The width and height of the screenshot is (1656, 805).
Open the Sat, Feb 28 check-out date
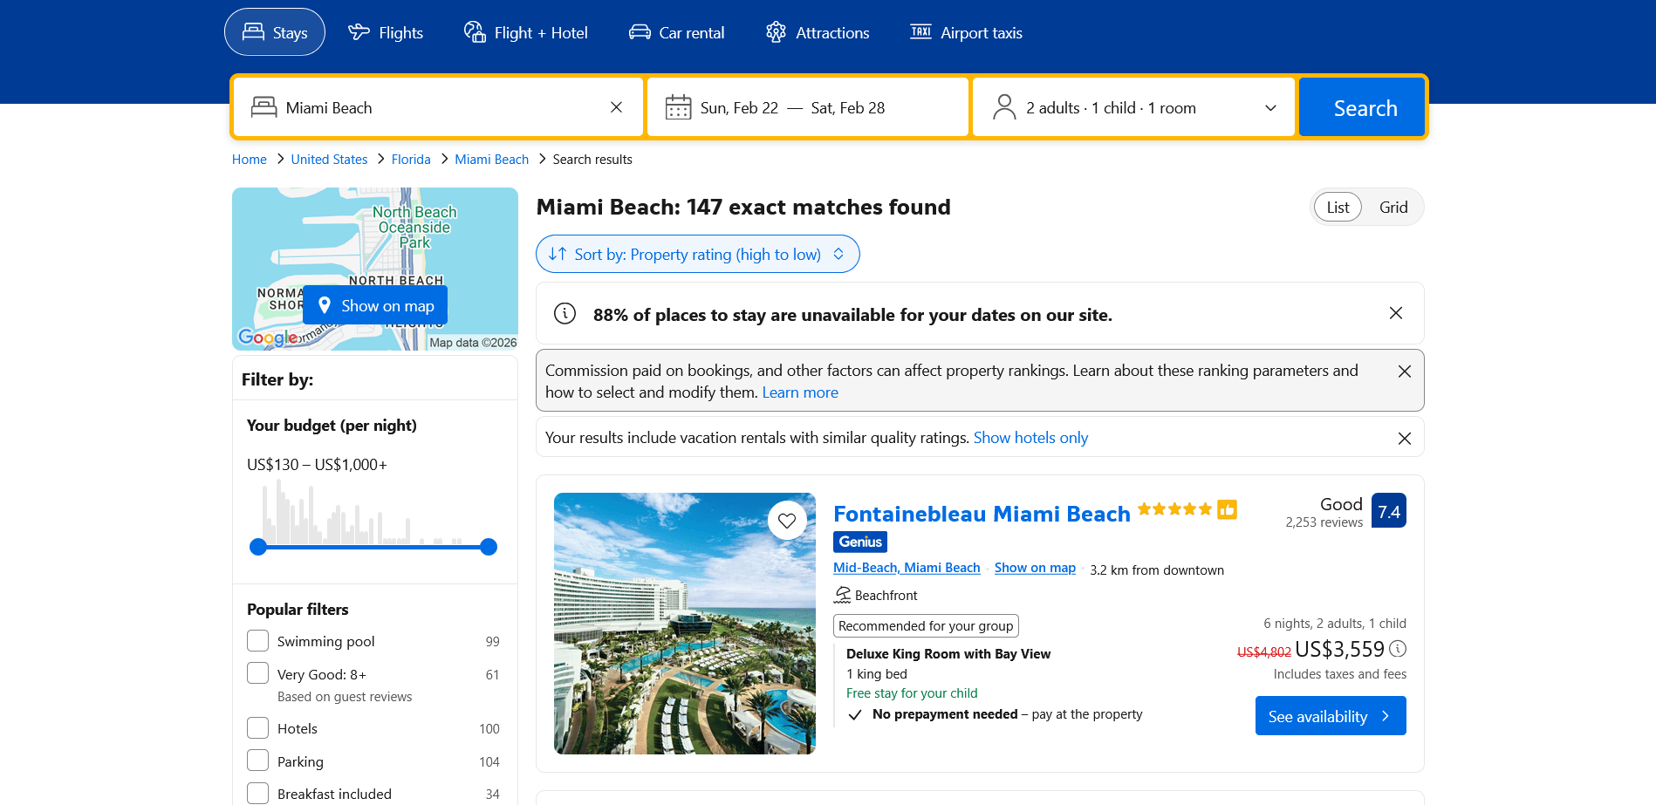click(x=847, y=108)
